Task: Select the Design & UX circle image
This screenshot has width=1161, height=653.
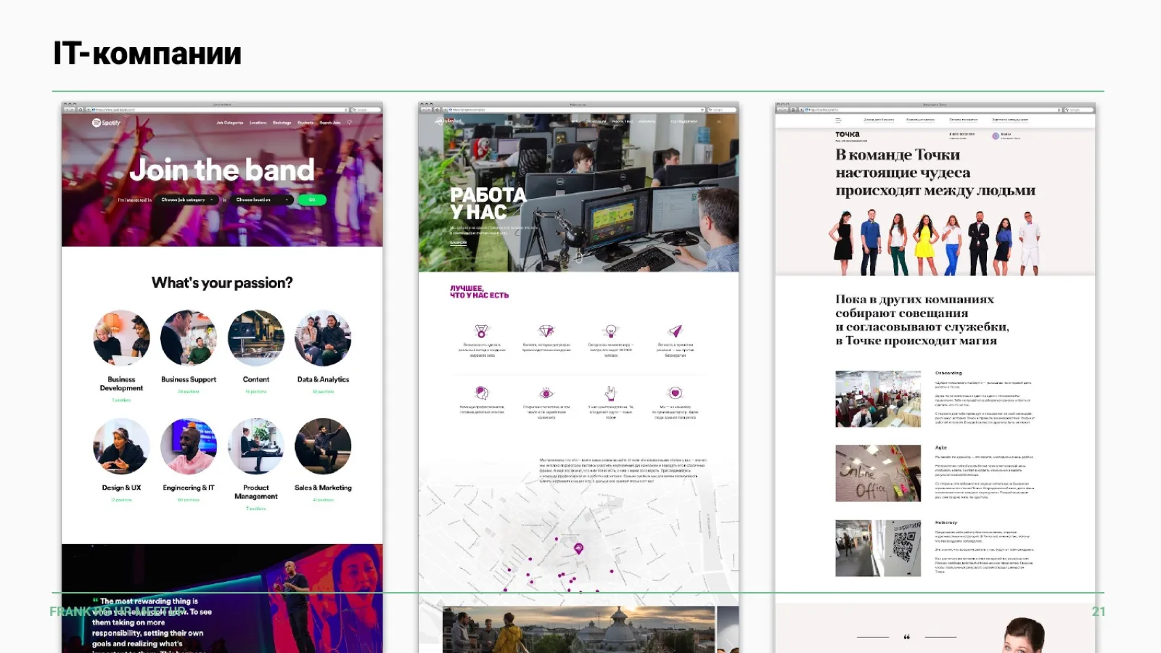Action: 121,446
